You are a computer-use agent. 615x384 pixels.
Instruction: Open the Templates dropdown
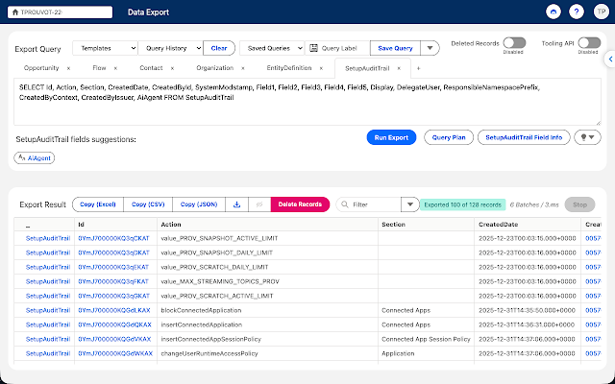[x=105, y=48]
